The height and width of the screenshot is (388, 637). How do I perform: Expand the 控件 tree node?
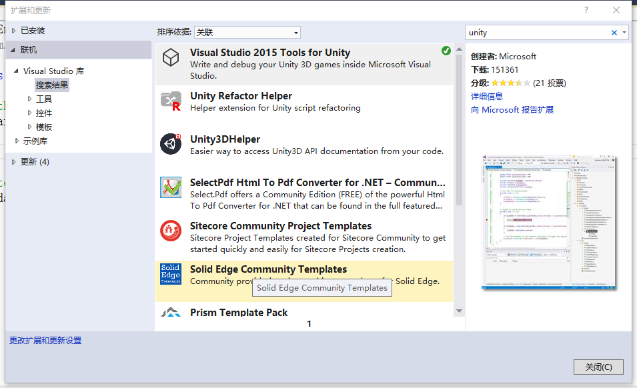(29, 113)
